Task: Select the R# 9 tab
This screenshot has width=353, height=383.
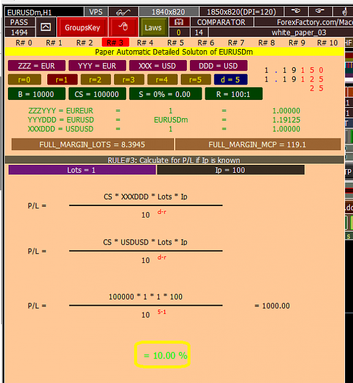Action: [297, 43]
